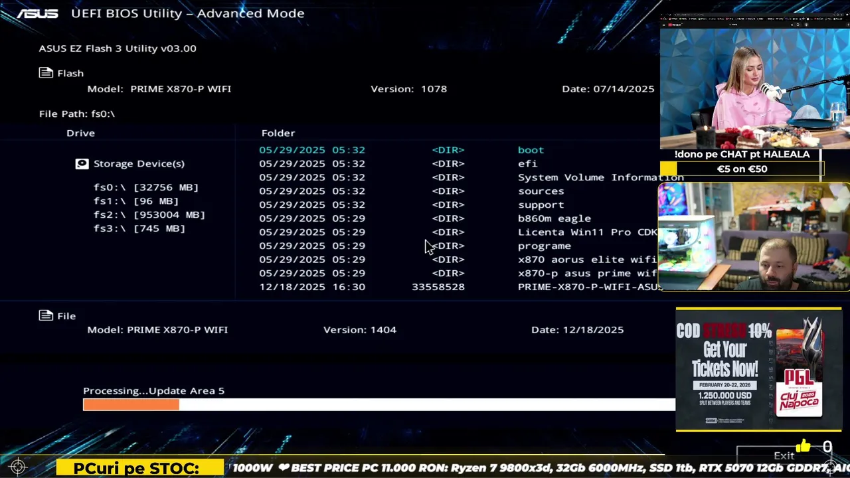Click the Flash Date: 07/14/2025 text
This screenshot has width=850, height=478.
608,88
